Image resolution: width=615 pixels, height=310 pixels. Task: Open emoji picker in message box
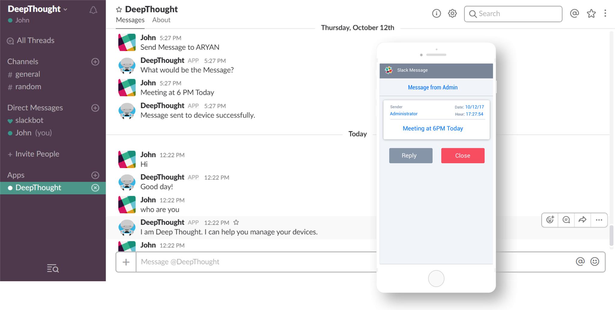pyautogui.click(x=595, y=262)
